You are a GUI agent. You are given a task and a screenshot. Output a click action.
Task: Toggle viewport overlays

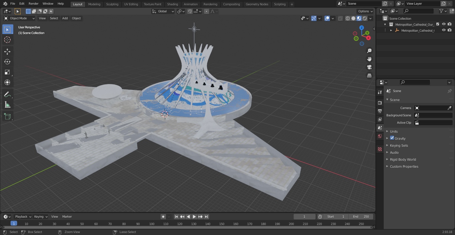(327, 18)
